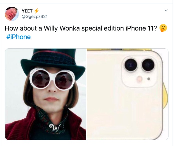Open the #iPhone hashtag
Screen dimensions: 175x146
point(18,37)
